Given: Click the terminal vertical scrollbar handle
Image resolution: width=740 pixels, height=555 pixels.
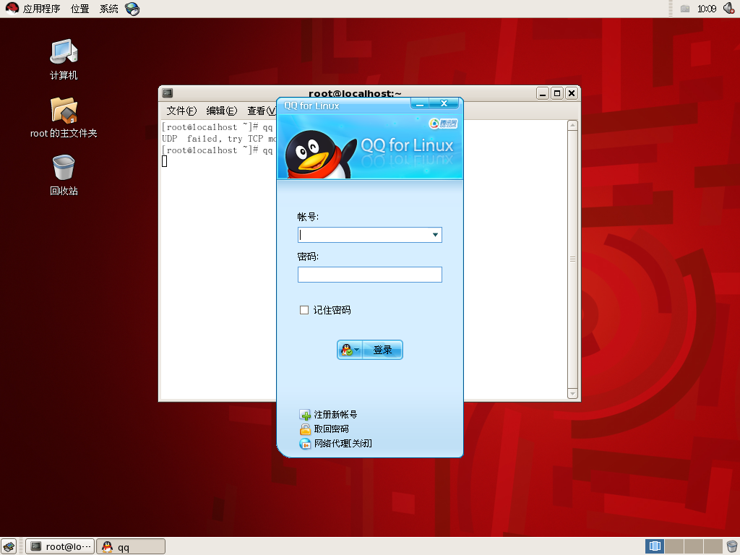Looking at the screenshot, I should [x=572, y=259].
